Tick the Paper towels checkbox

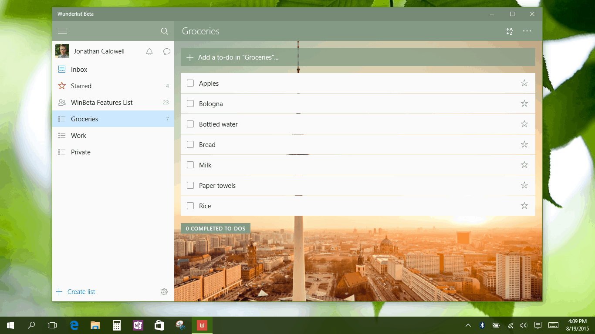point(190,185)
